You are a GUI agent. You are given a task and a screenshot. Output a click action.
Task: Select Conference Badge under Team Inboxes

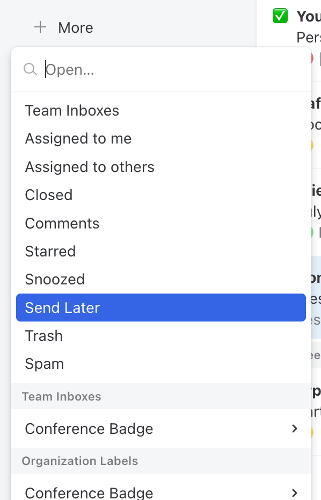pyautogui.click(x=161, y=428)
